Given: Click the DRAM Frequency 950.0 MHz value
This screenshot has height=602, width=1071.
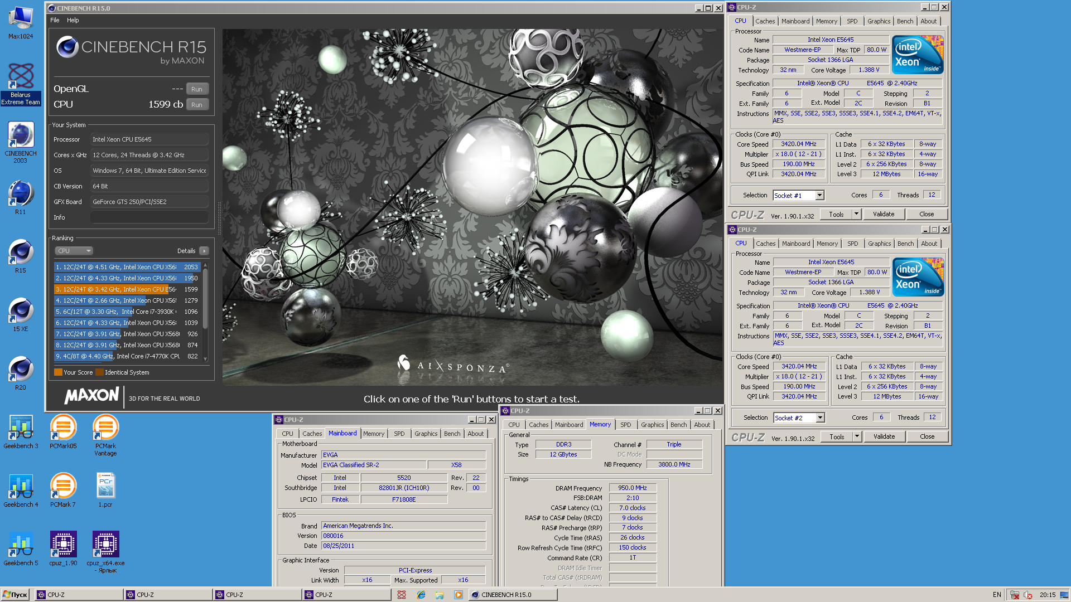Looking at the screenshot, I should [633, 488].
